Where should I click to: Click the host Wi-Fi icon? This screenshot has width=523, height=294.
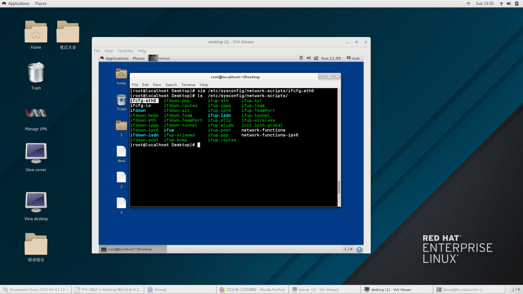pos(501,4)
